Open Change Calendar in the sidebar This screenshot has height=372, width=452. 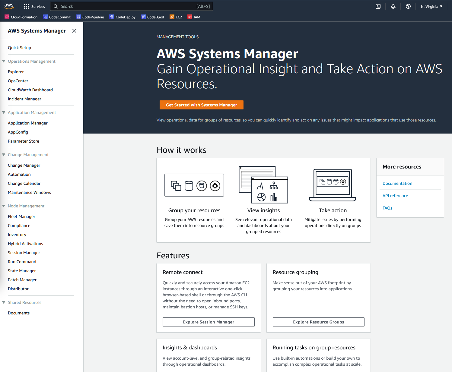coord(24,183)
